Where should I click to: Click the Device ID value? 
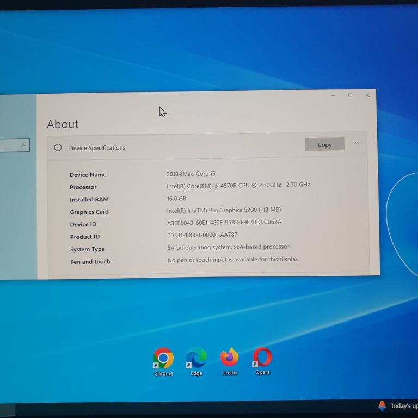pyautogui.click(x=224, y=223)
